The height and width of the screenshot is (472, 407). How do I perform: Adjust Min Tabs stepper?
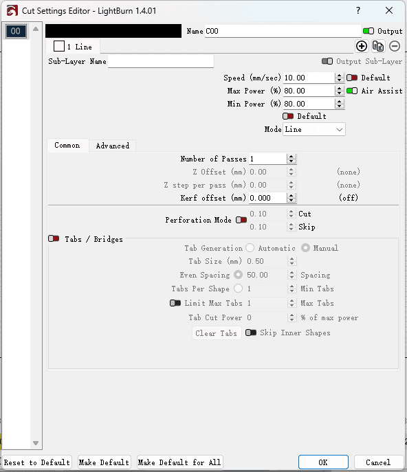coord(292,289)
